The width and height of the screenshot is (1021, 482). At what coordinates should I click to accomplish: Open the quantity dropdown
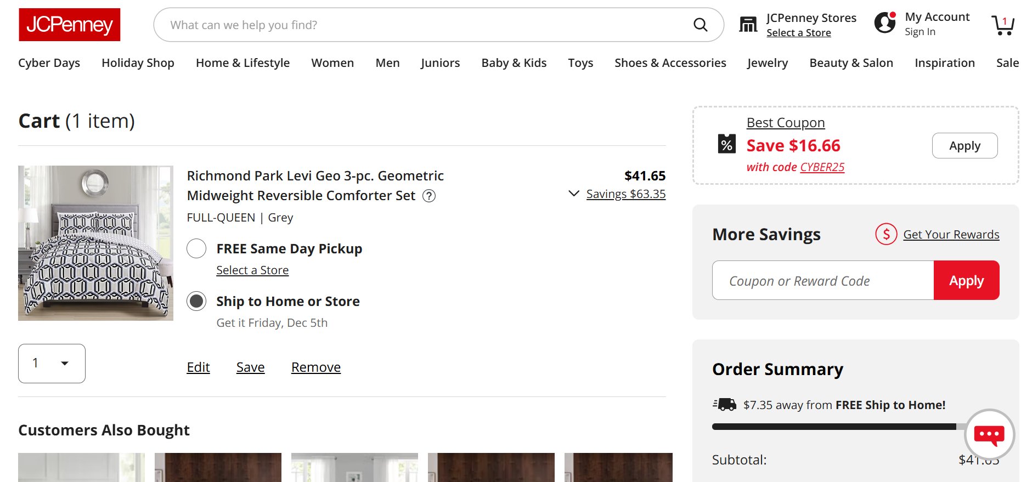tap(52, 363)
